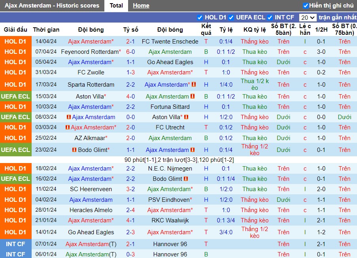
Task: Open RKC Waalwijk team link
Action: 170,220
